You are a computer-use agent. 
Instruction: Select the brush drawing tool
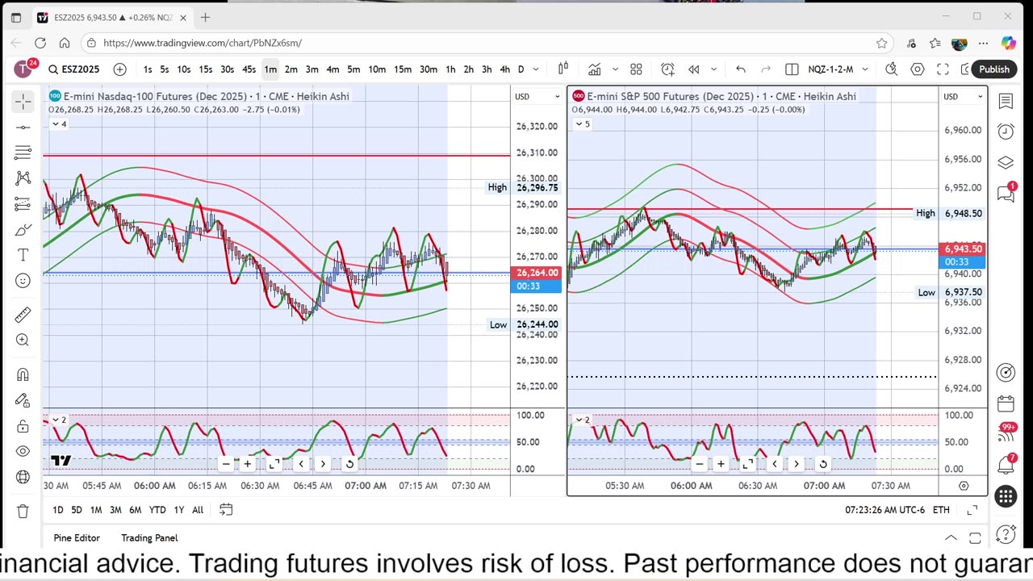tap(23, 230)
